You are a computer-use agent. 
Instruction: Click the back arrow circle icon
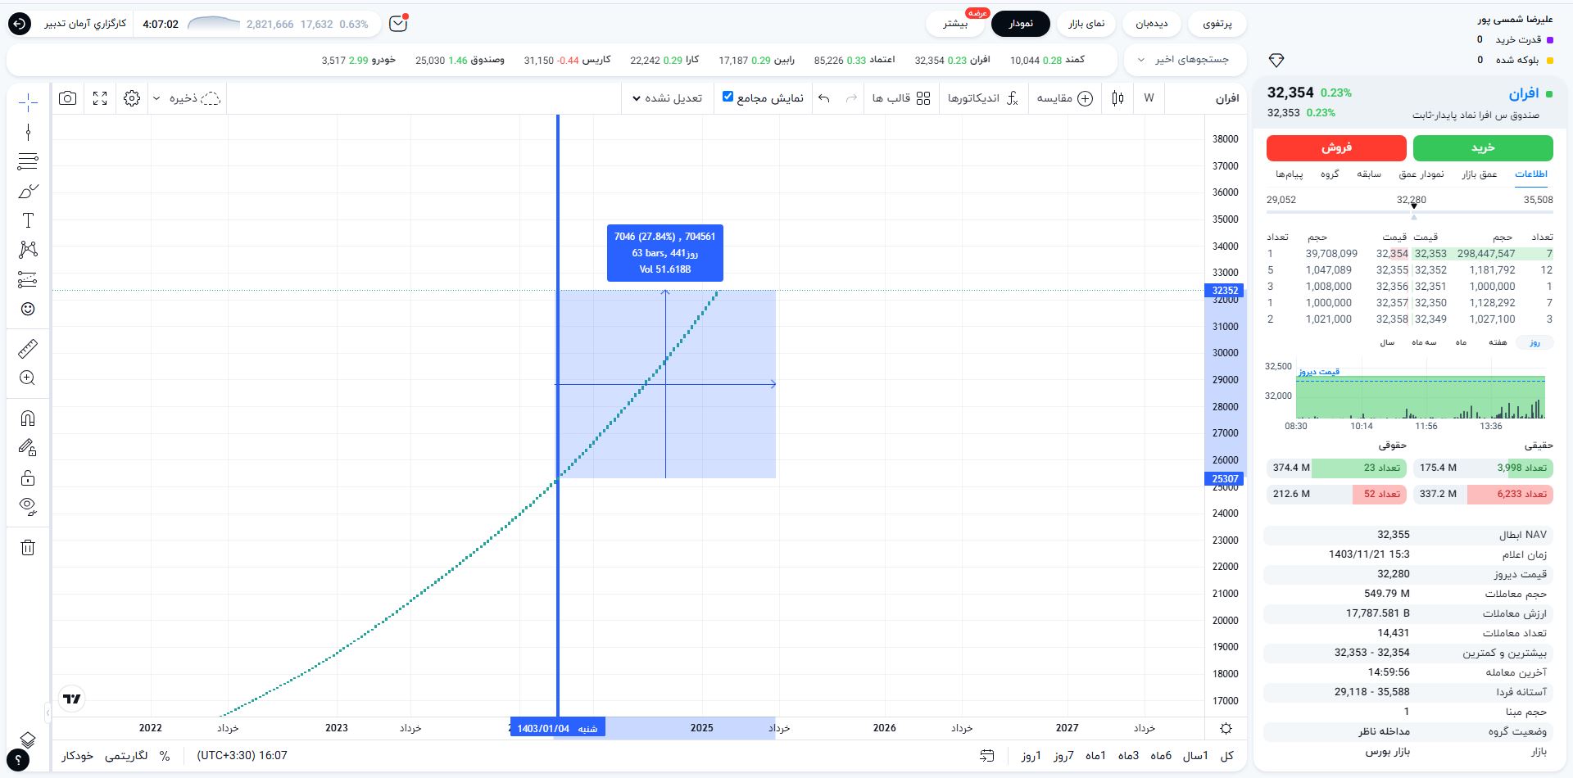tap(20, 24)
